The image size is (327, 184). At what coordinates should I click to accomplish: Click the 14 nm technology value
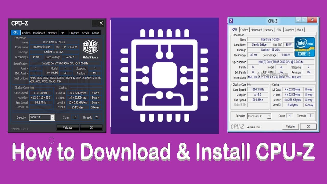pyautogui.click(x=36, y=57)
